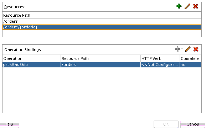Cancel the dialog
Image resolution: width=206 pixels, height=128 pixels.
[x=193, y=124]
